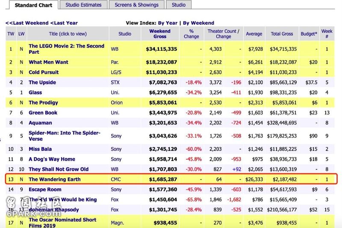Click the +92 theater change value

237,169
